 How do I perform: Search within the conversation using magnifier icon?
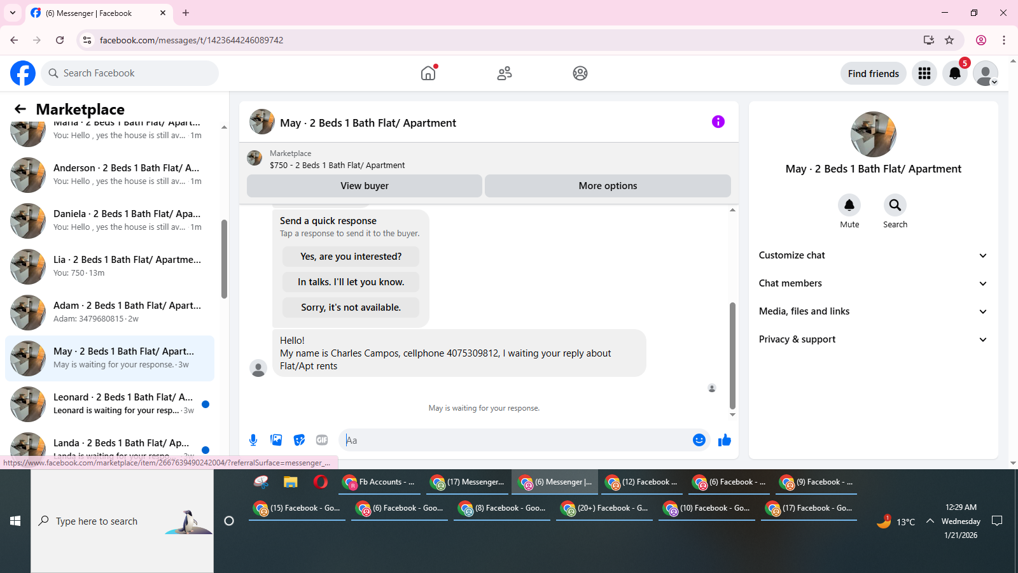[x=895, y=205]
